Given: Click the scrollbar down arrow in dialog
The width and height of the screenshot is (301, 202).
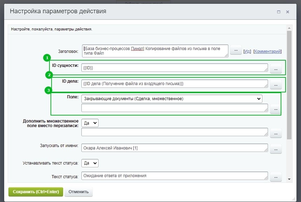Looking at the screenshot, I should coord(289,179).
